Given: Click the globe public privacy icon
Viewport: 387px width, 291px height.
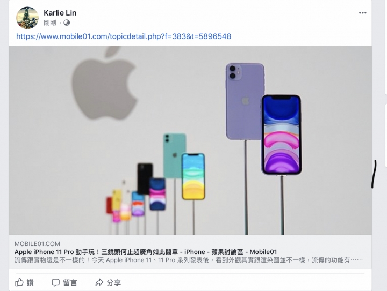Looking at the screenshot, I should (67, 23).
